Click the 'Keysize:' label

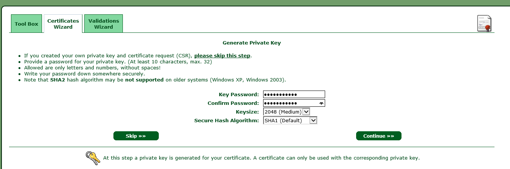coord(247,112)
